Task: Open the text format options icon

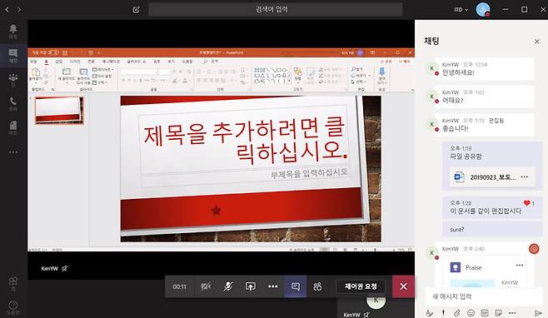Action: point(429,313)
